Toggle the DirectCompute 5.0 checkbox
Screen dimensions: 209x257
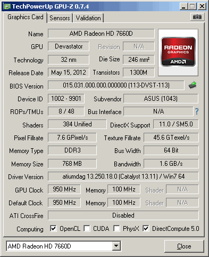click(x=146, y=228)
